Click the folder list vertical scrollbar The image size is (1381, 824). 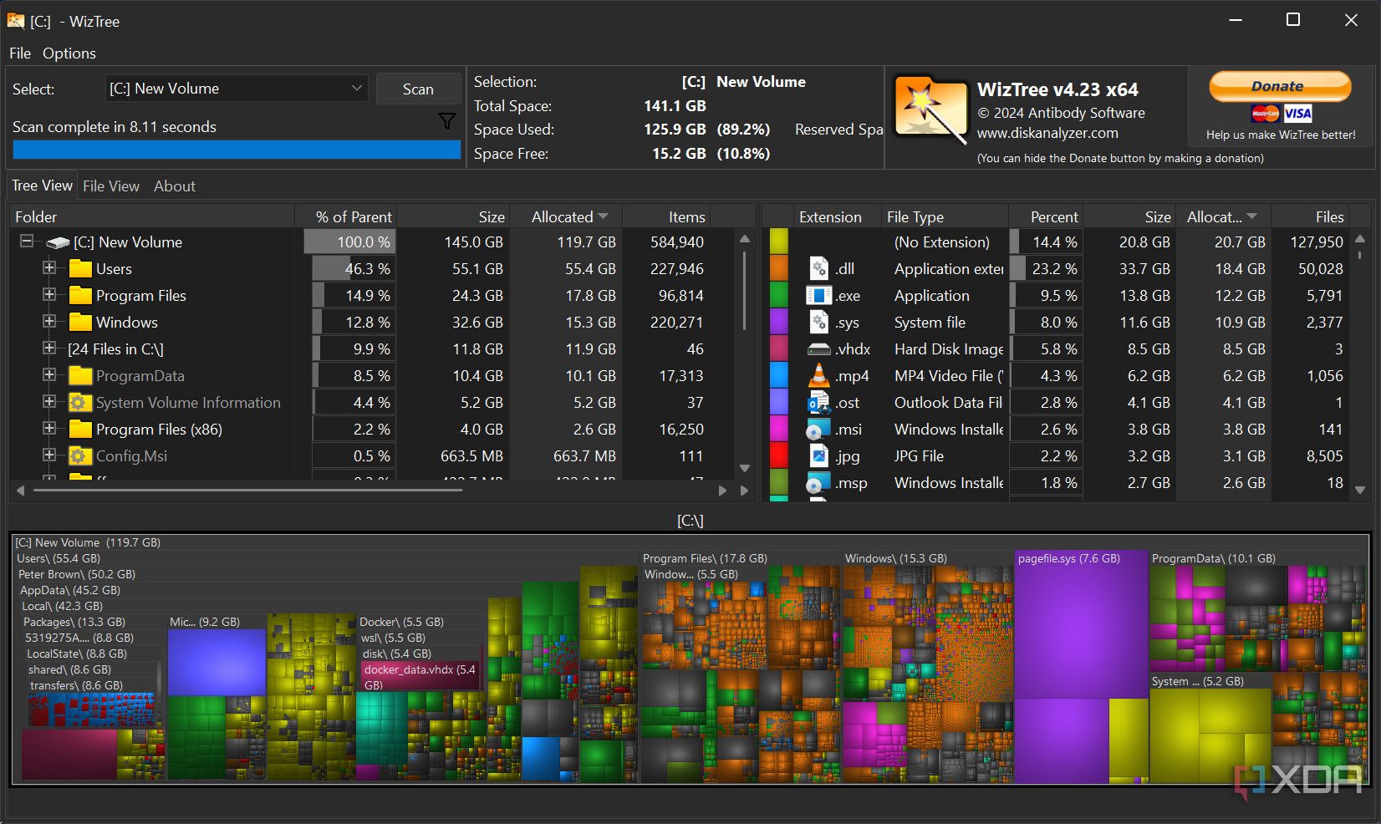[x=744, y=291]
